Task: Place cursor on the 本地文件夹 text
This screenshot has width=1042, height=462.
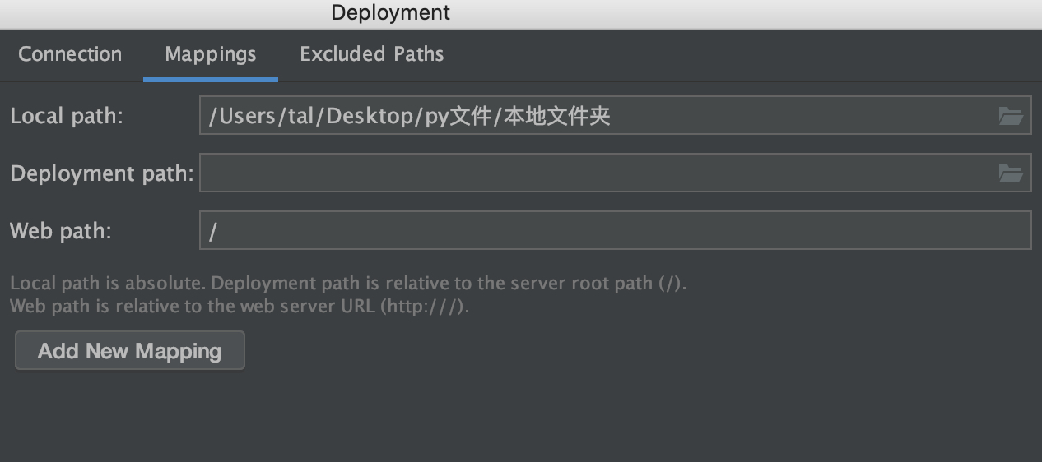Action: [556, 116]
